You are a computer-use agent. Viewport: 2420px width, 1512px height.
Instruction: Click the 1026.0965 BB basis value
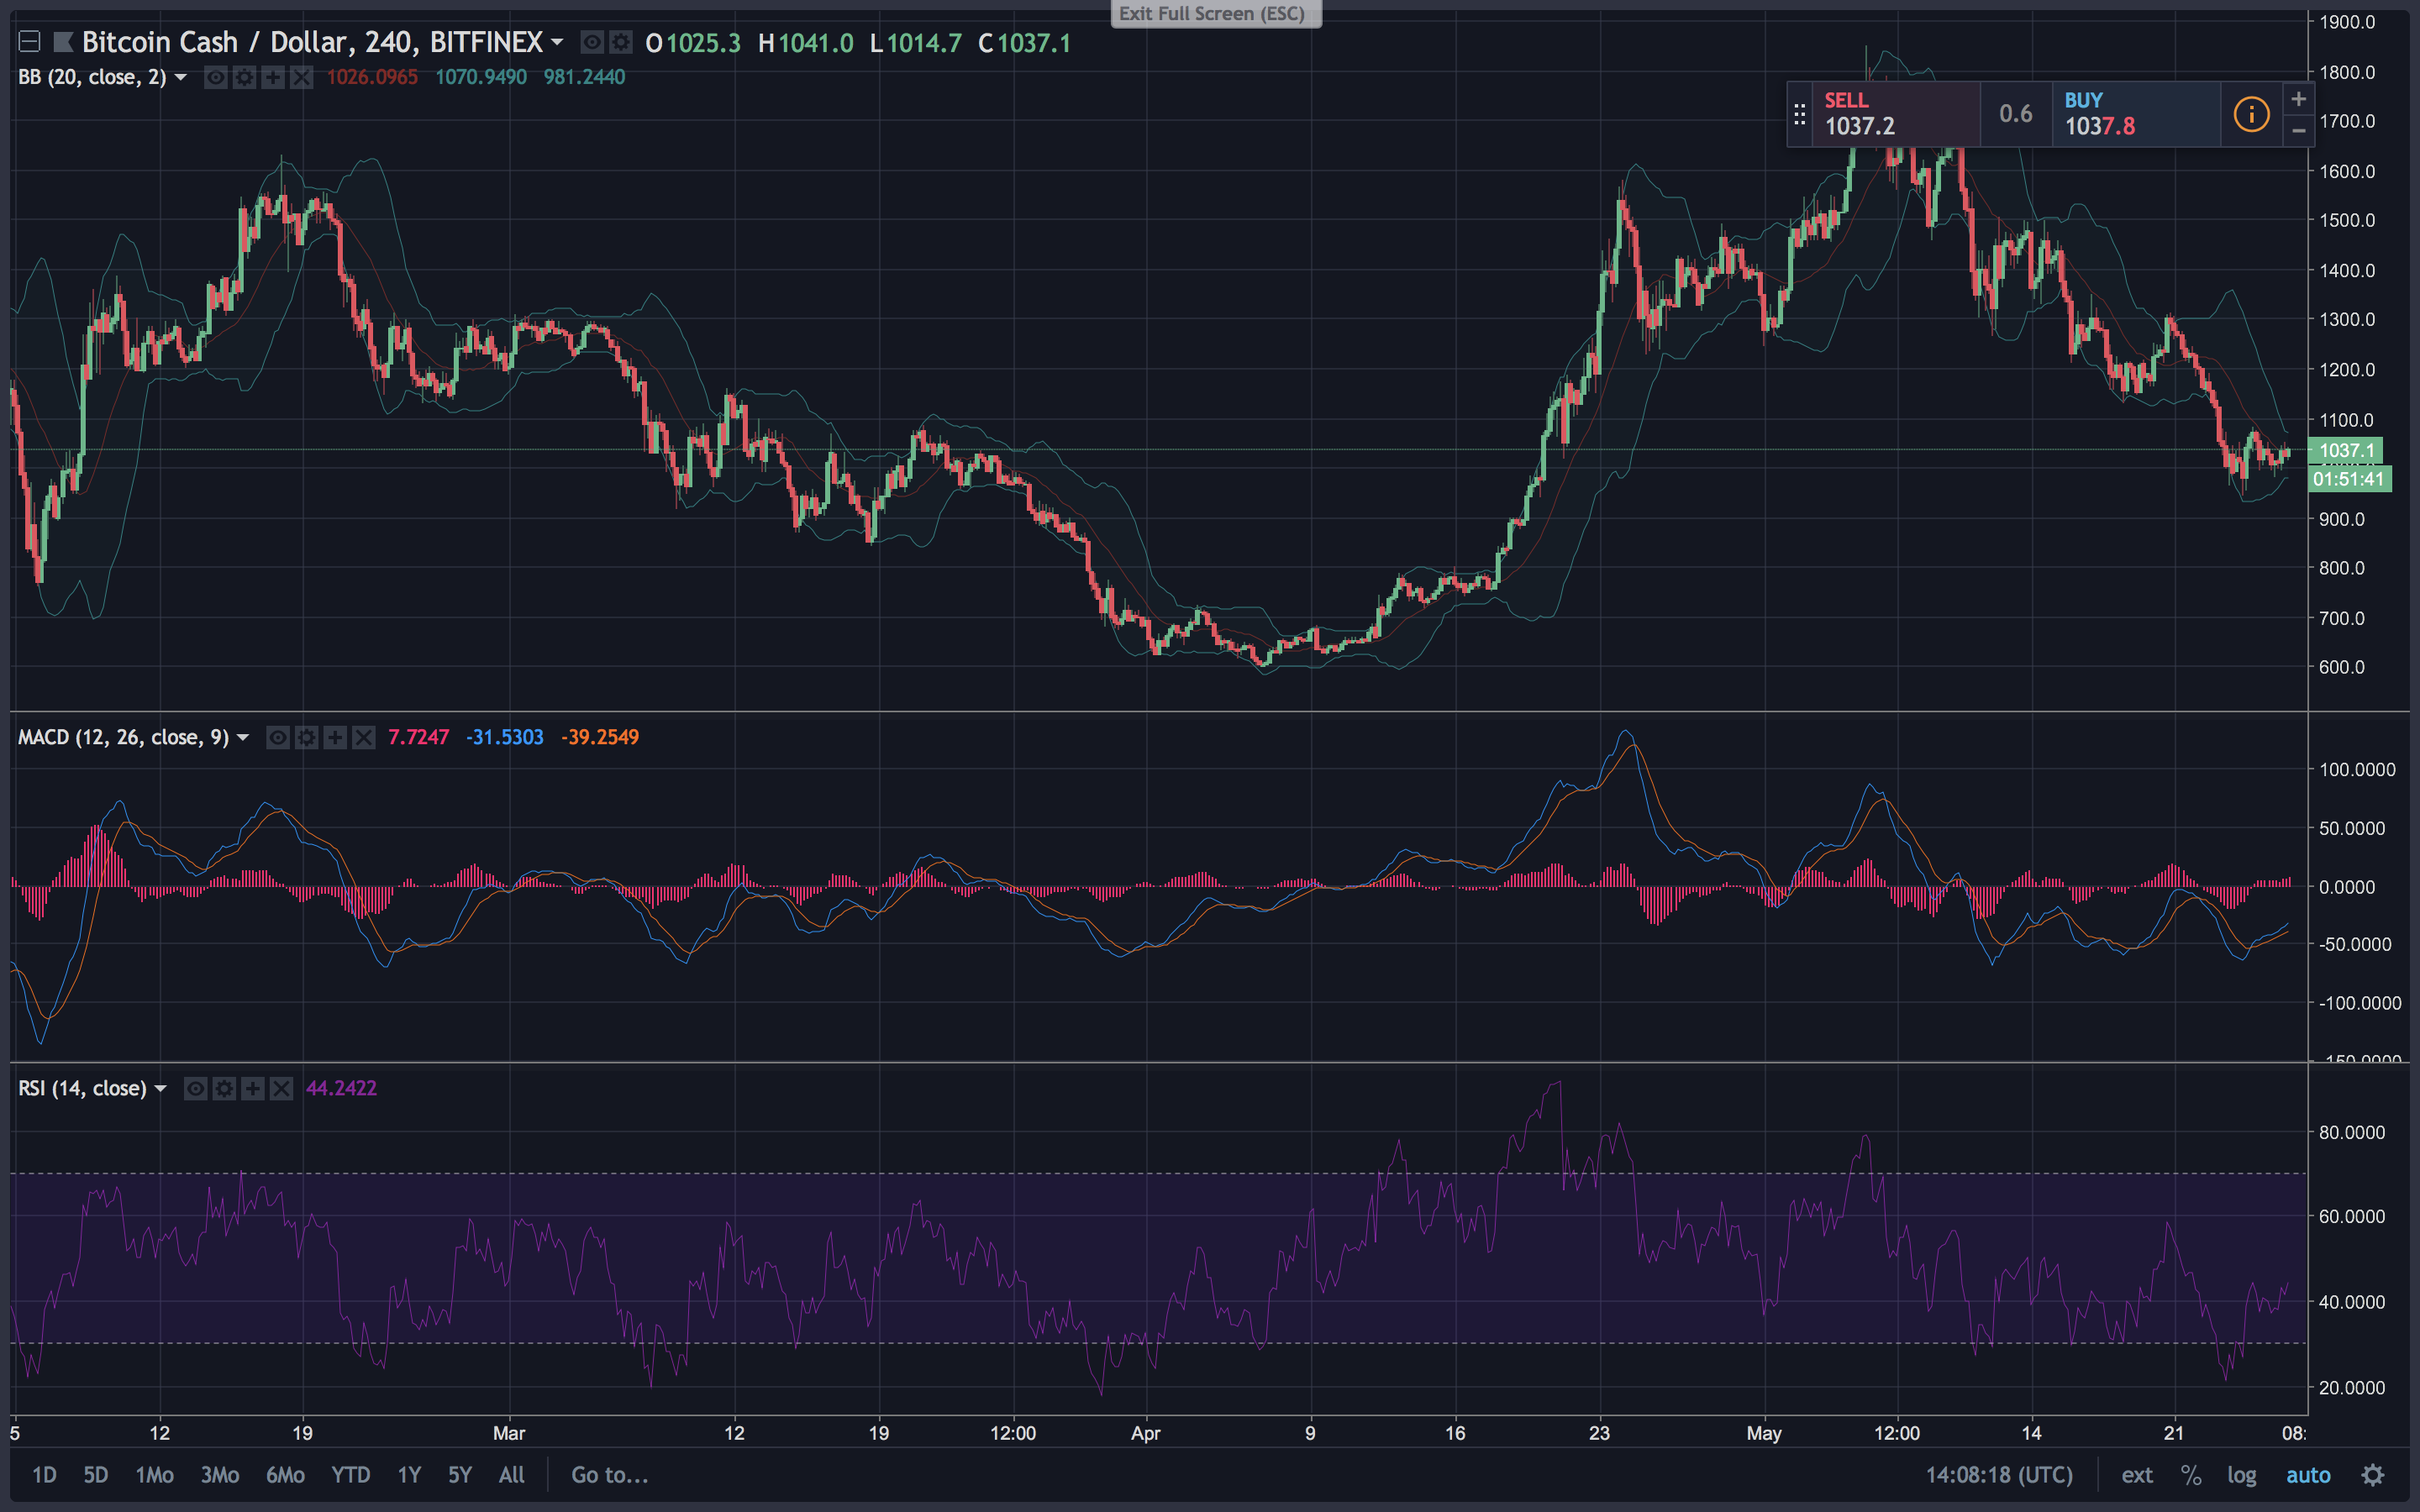coord(372,77)
